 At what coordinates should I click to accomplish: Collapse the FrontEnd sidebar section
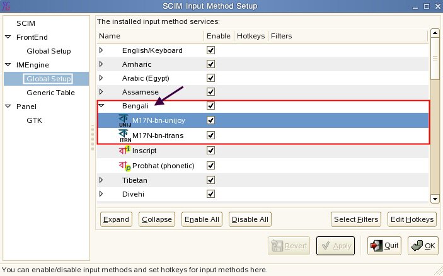[8, 37]
